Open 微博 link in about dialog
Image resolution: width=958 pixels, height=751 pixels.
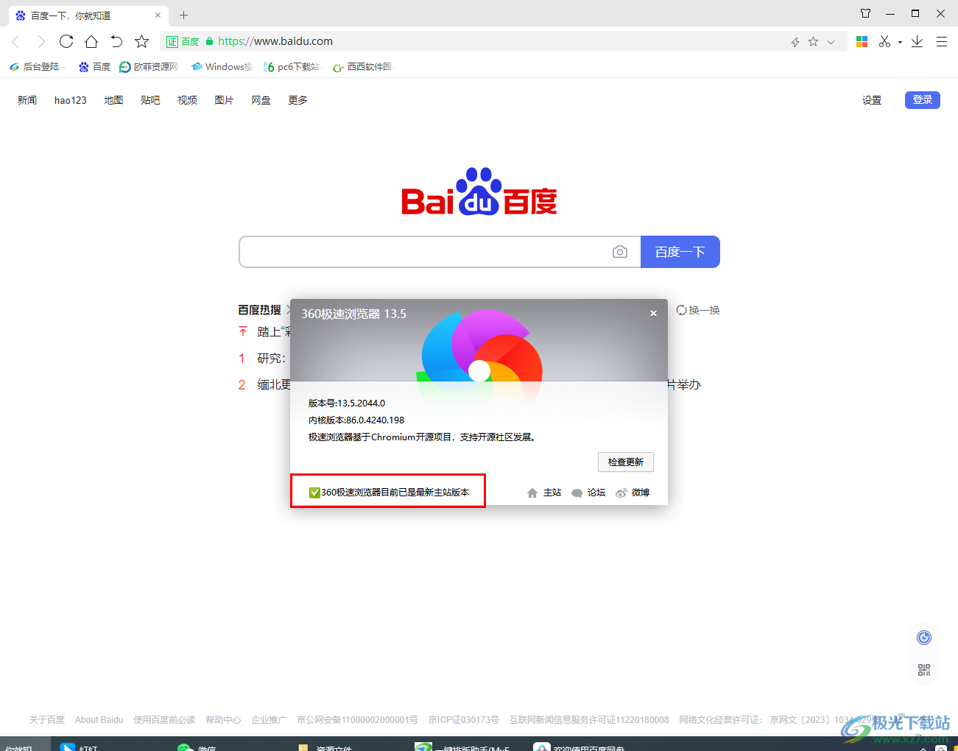641,493
